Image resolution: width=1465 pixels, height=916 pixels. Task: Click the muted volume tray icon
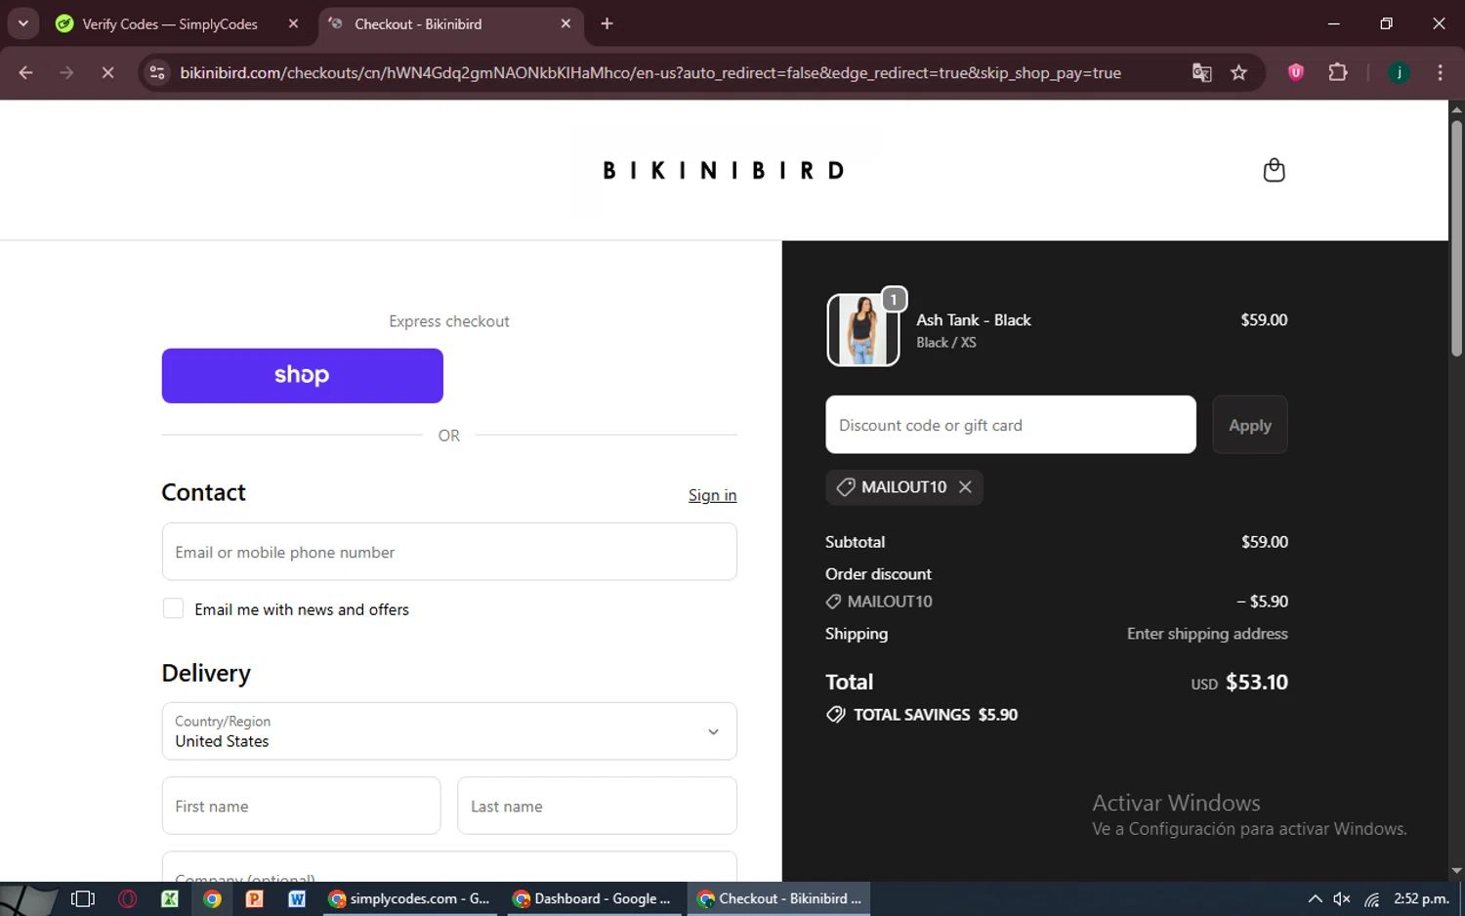click(1342, 898)
